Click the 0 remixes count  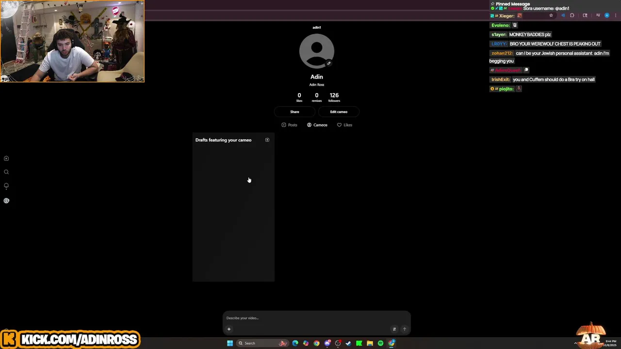pos(317,97)
